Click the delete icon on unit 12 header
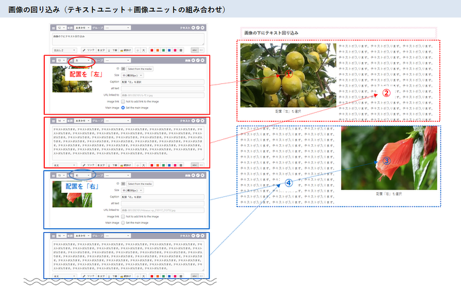461x286 pixels. click(203, 29)
